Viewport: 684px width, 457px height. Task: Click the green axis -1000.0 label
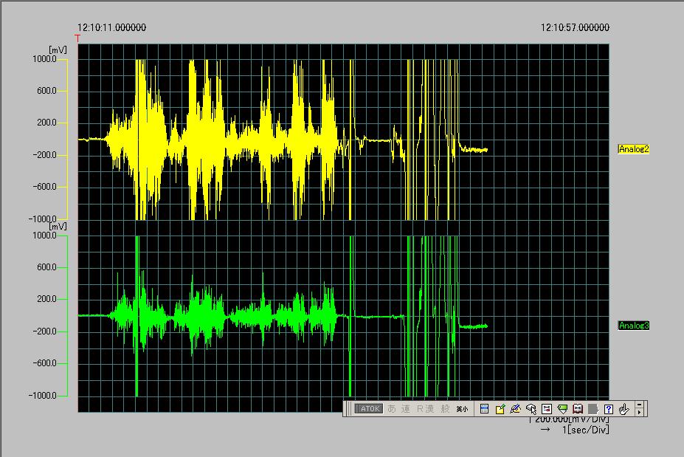(43, 396)
